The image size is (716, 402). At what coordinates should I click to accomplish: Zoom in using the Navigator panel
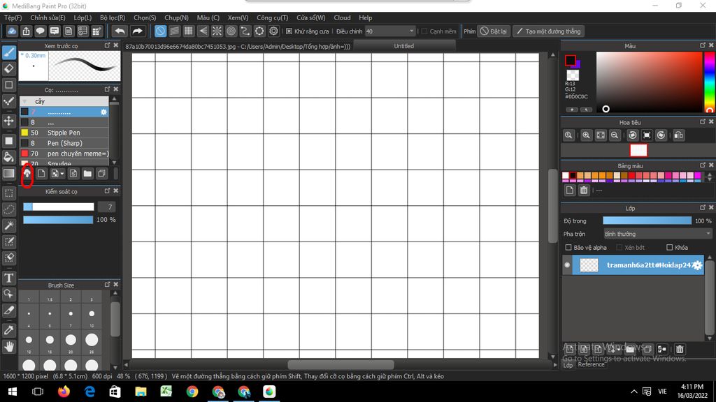point(586,135)
